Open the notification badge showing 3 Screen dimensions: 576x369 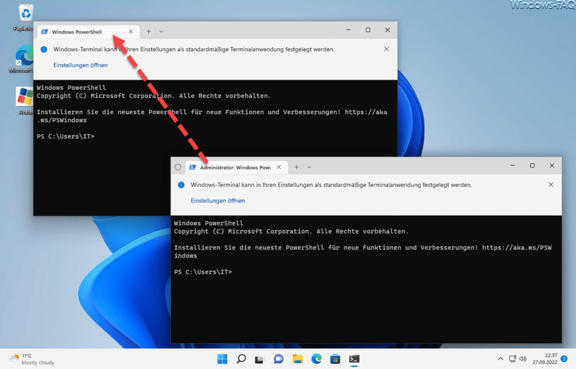click(x=564, y=359)
